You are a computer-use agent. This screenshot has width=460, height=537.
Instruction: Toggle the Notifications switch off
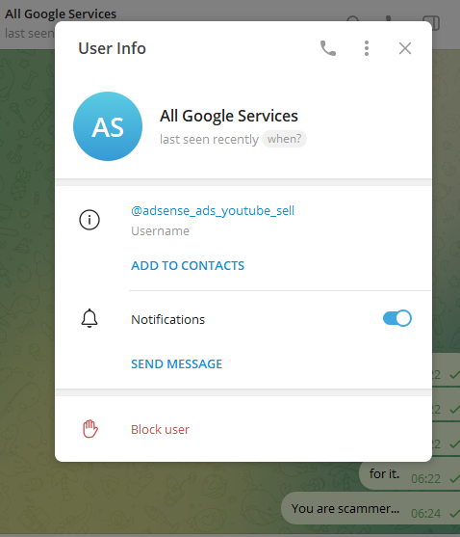coord(397,318)
